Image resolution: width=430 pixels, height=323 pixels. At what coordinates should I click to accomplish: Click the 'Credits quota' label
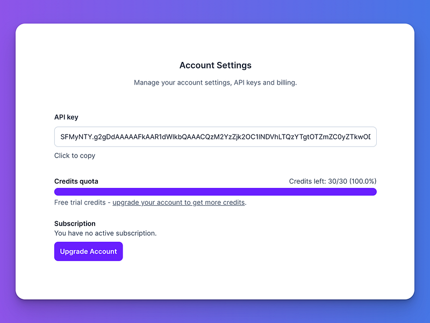coord(76,181)
